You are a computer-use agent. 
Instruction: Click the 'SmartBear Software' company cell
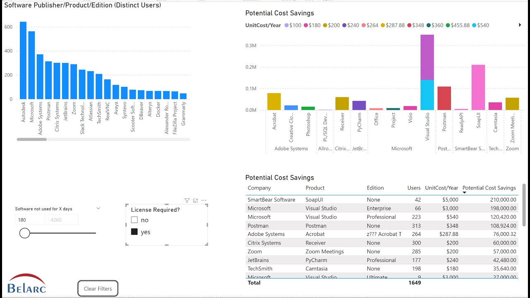(272, 199)
